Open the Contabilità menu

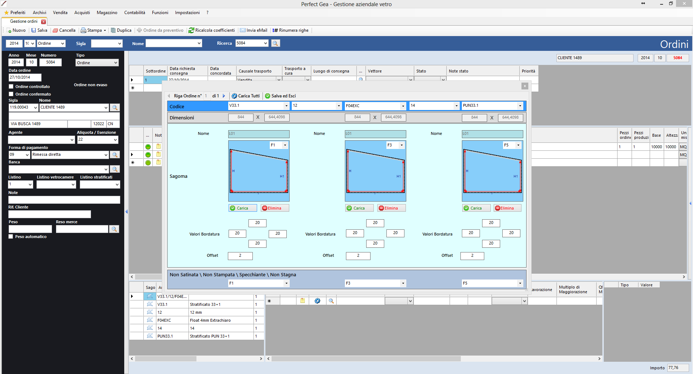click(135, 13)
